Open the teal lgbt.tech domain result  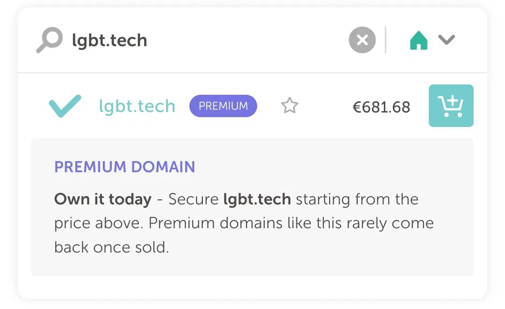(137, 106)
